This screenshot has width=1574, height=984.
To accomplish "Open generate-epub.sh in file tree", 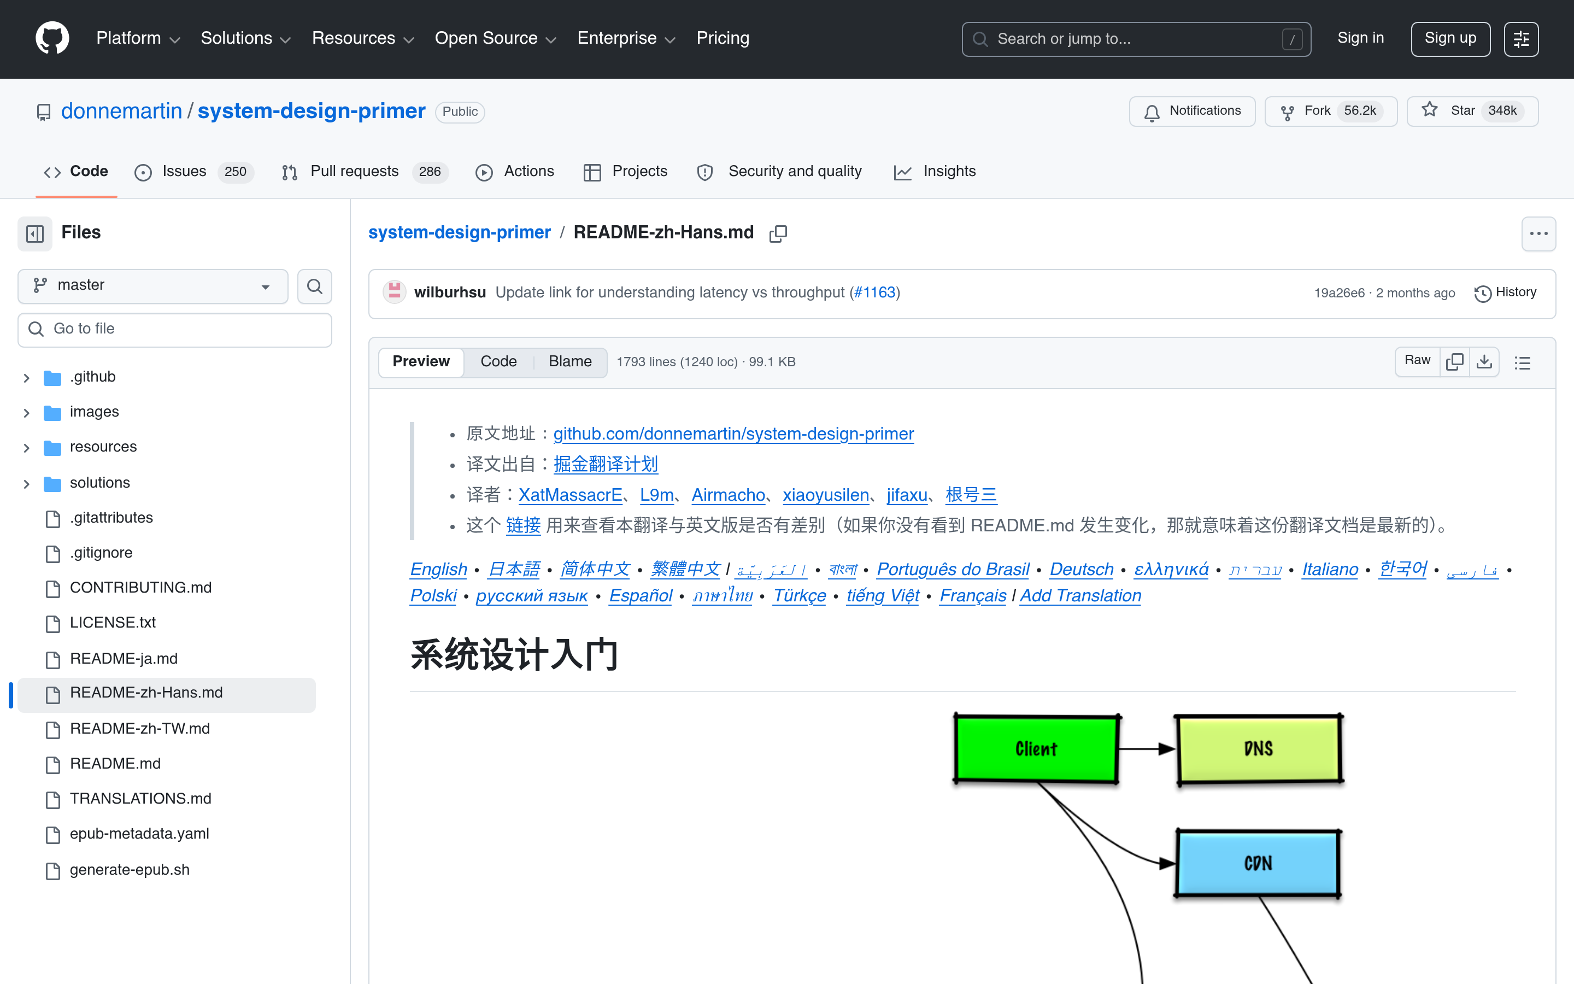I will coord(130,870).
